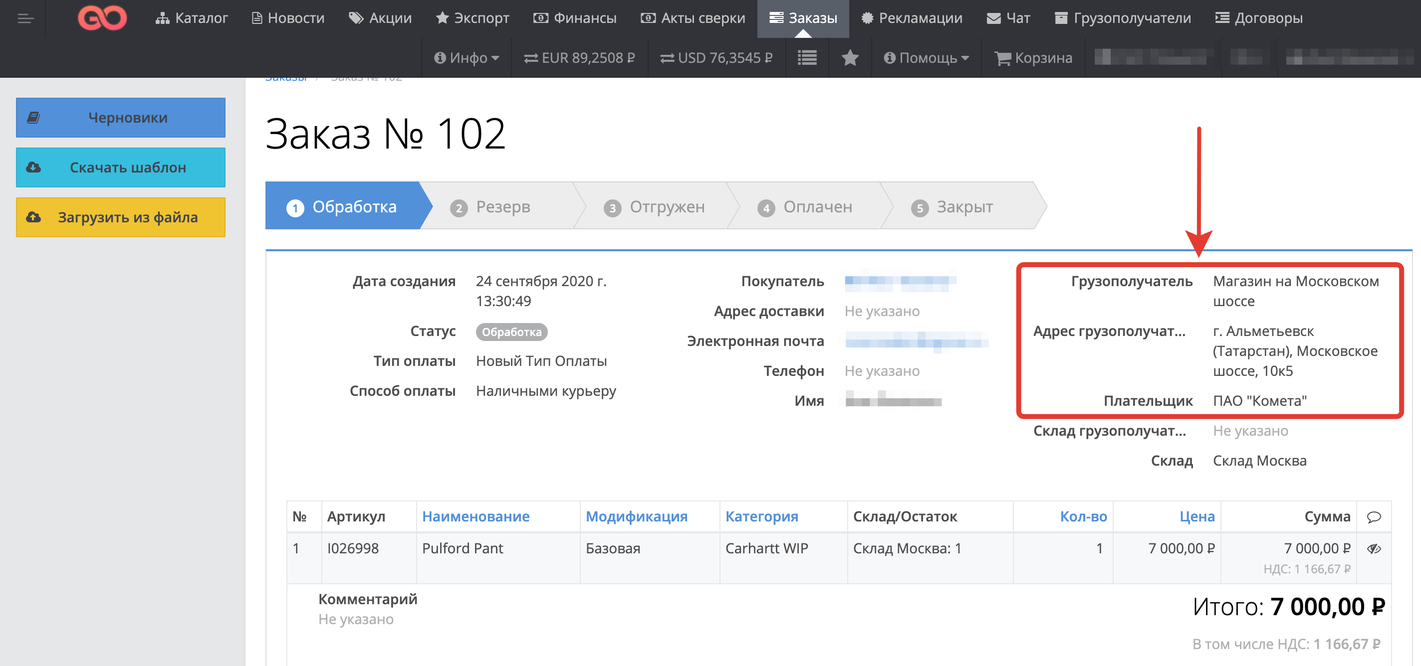This screenshot has width=1421, height=666.
Task: Click the yellow Загрузить из файла button
Action: pyautogui.click(x=120, y=217)
